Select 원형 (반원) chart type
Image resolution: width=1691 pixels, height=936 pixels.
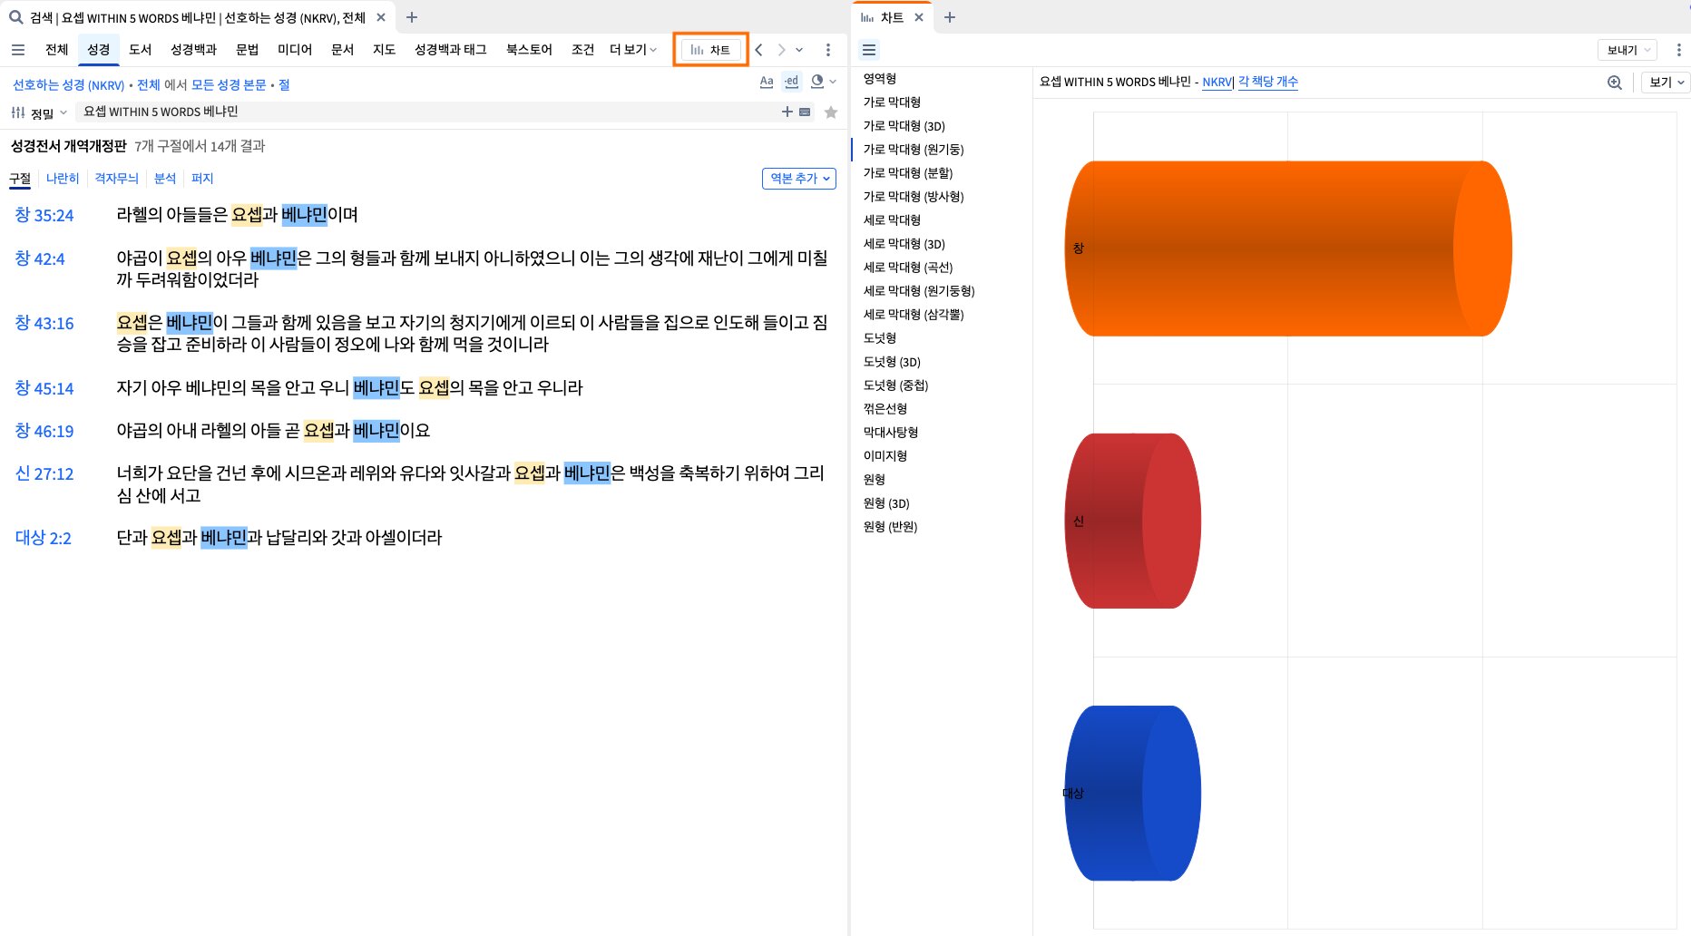[890, 527]
